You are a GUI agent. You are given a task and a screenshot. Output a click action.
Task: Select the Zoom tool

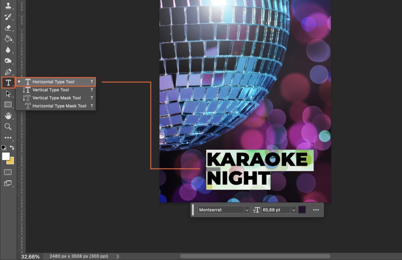click(8, 126)
